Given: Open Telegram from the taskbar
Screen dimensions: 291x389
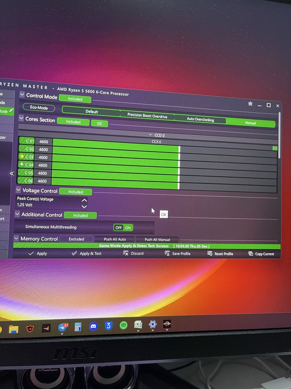Looking at the screenshot, I should pos(62,328).
